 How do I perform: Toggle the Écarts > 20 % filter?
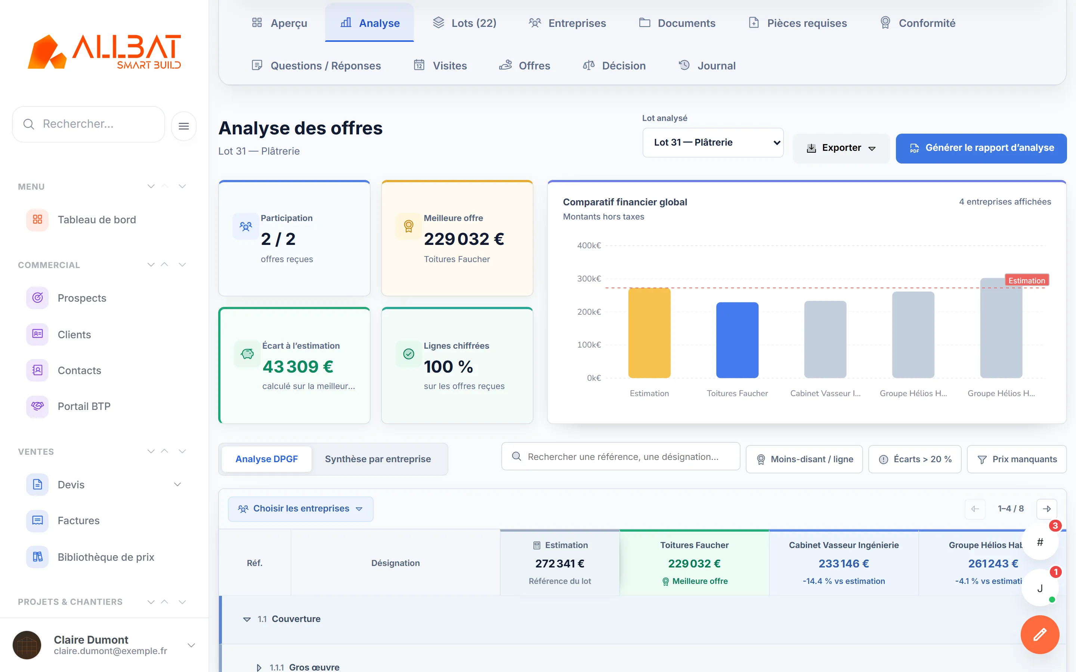pos(915,459)
